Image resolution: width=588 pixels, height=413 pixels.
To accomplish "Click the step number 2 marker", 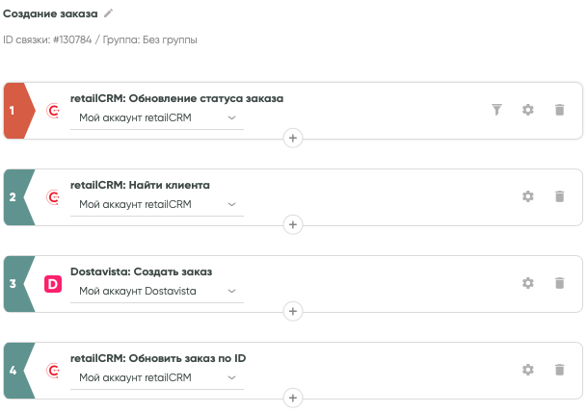I will pyautogui.click(x=17, y=197).
